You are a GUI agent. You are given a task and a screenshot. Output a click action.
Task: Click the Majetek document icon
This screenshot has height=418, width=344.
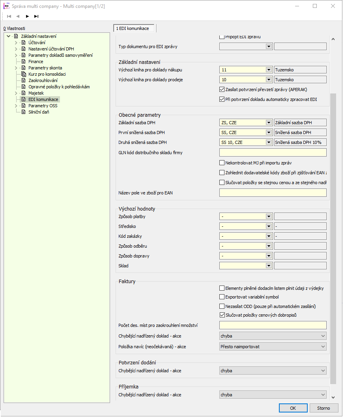pos(23,93)
